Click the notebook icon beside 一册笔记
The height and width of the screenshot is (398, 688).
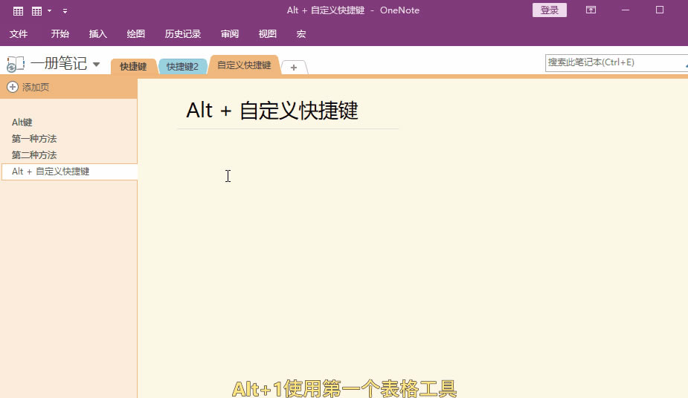pyautogui.click(x=15, y=65)
